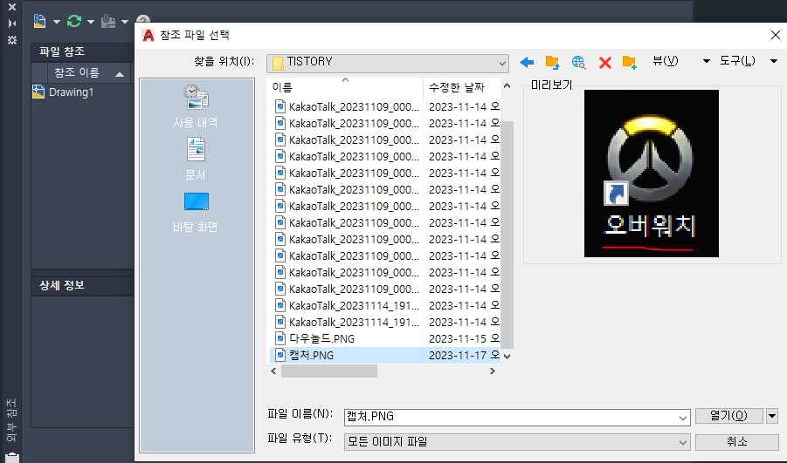Select the 캡처.PNG file in the list
Screen dimensions: 787x463
point(311,355)
